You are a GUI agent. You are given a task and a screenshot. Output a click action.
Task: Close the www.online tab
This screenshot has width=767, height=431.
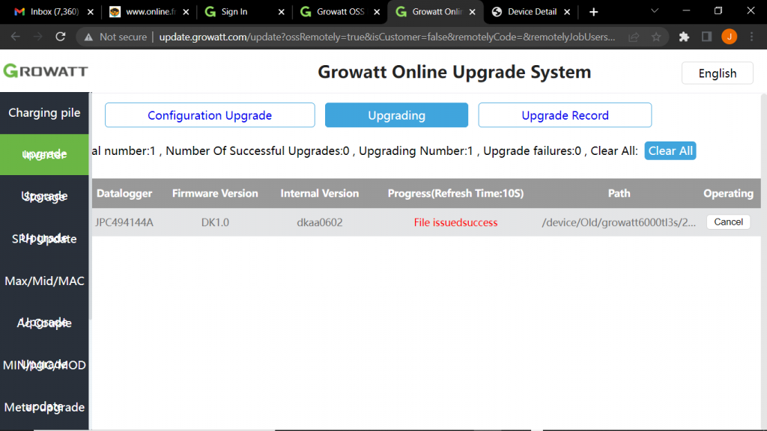click(186, 12)
